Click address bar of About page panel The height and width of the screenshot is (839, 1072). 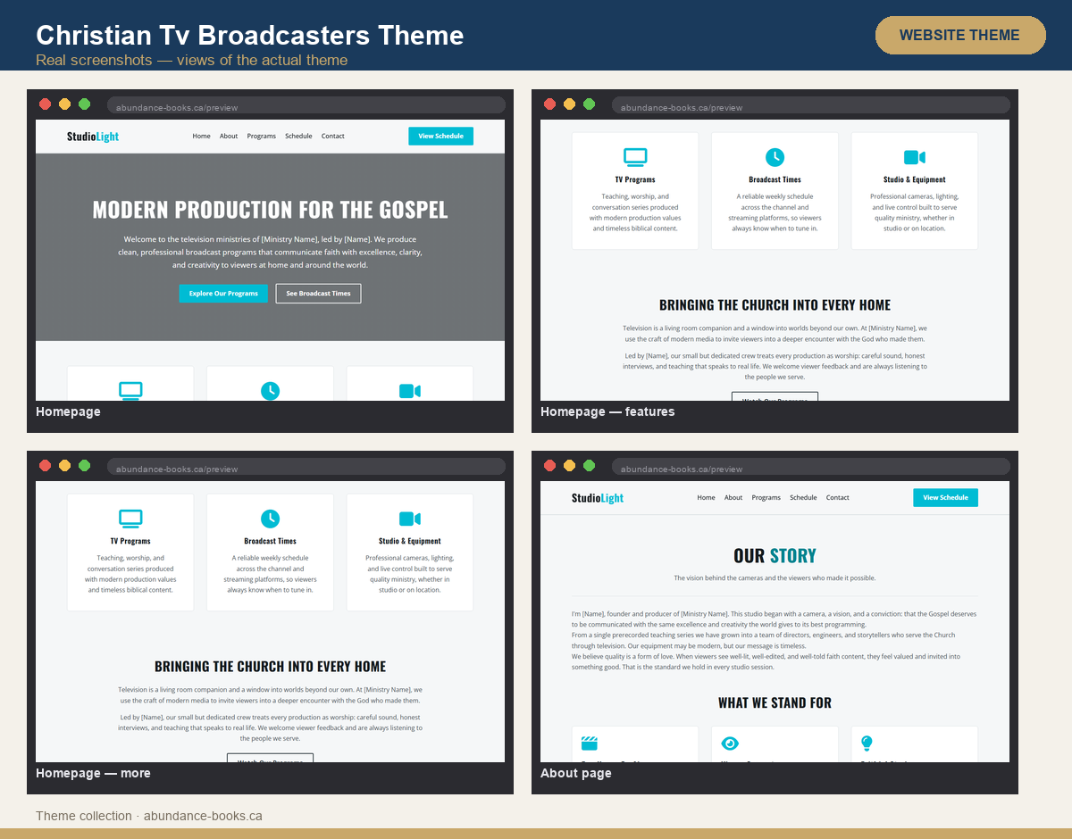811,469
